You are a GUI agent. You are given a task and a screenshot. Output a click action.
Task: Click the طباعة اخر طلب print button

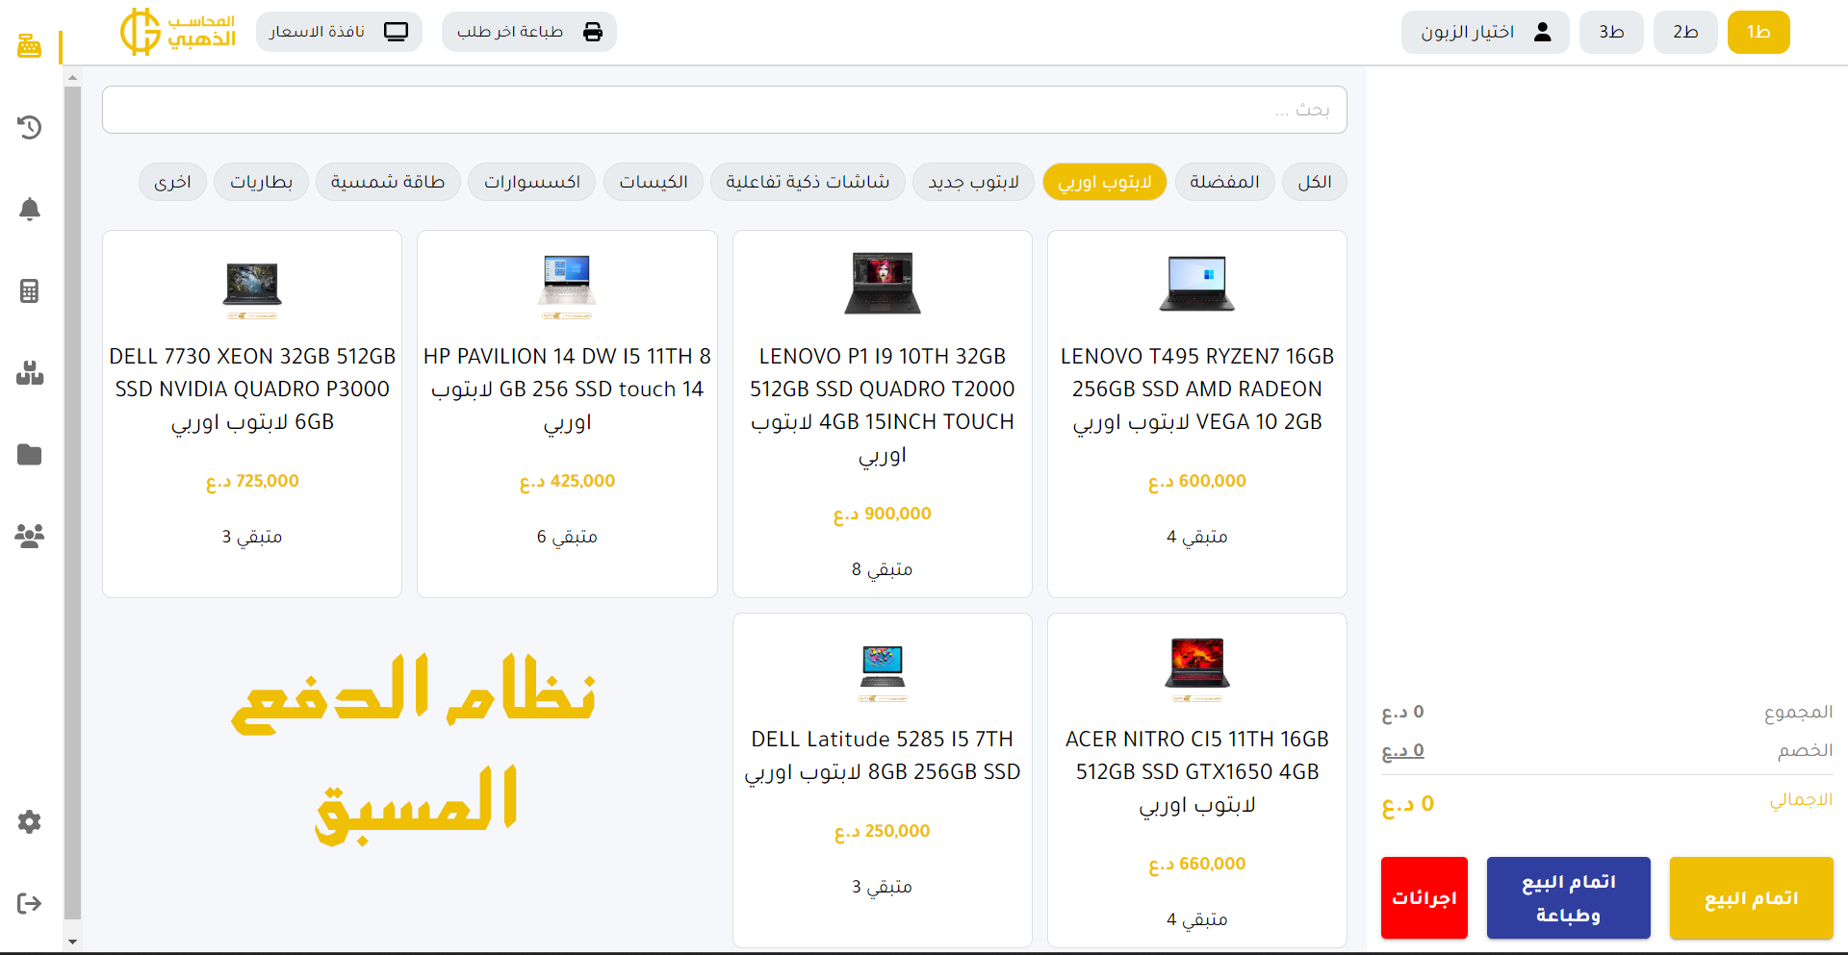(528, 32)
